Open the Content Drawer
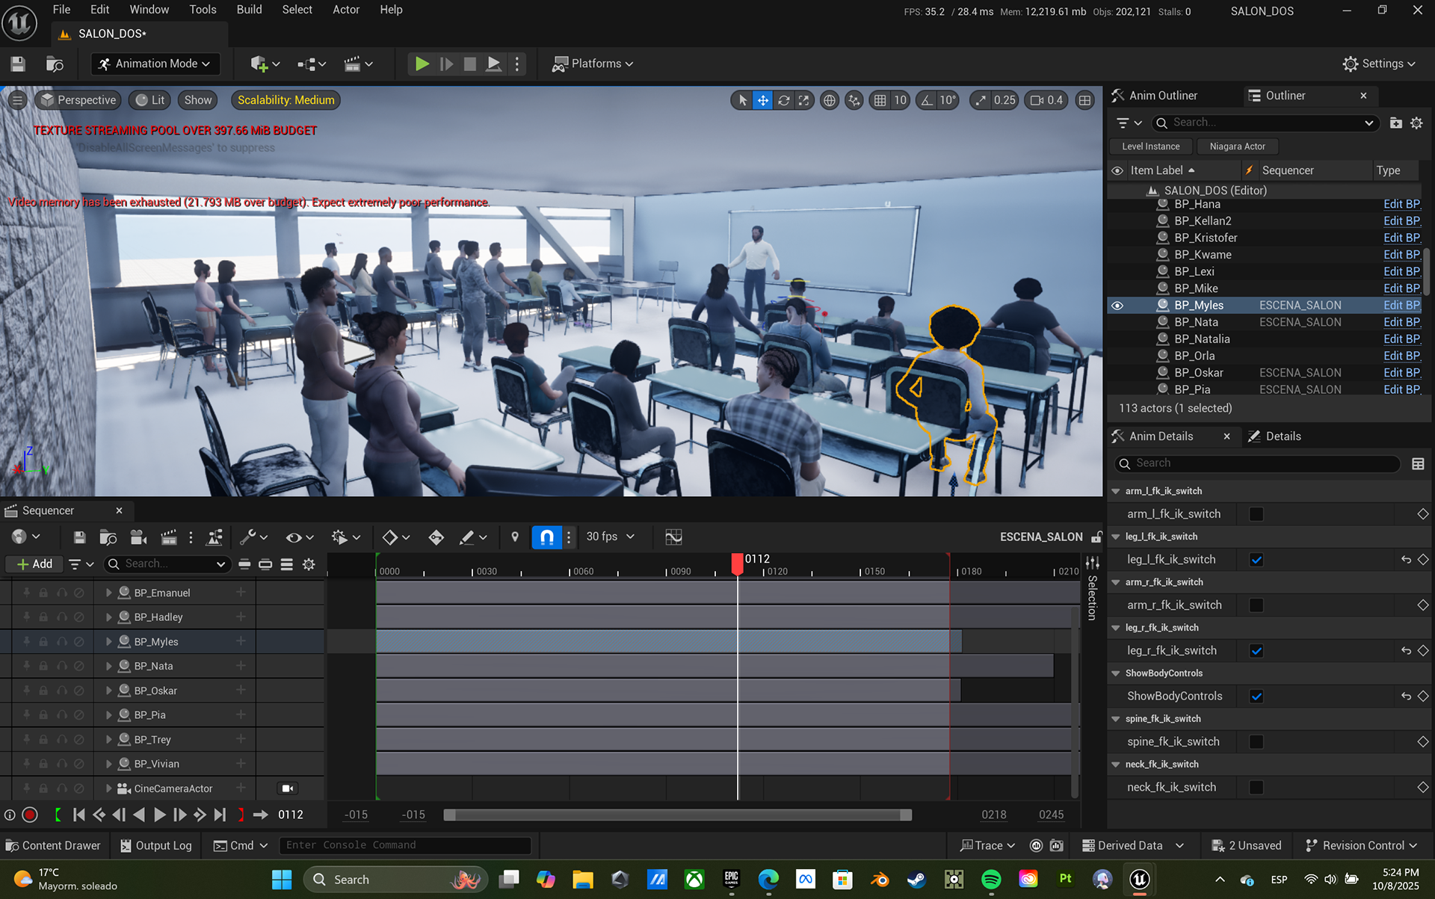The height and width of the screenshot is (899, 1435). pos(53,845)
